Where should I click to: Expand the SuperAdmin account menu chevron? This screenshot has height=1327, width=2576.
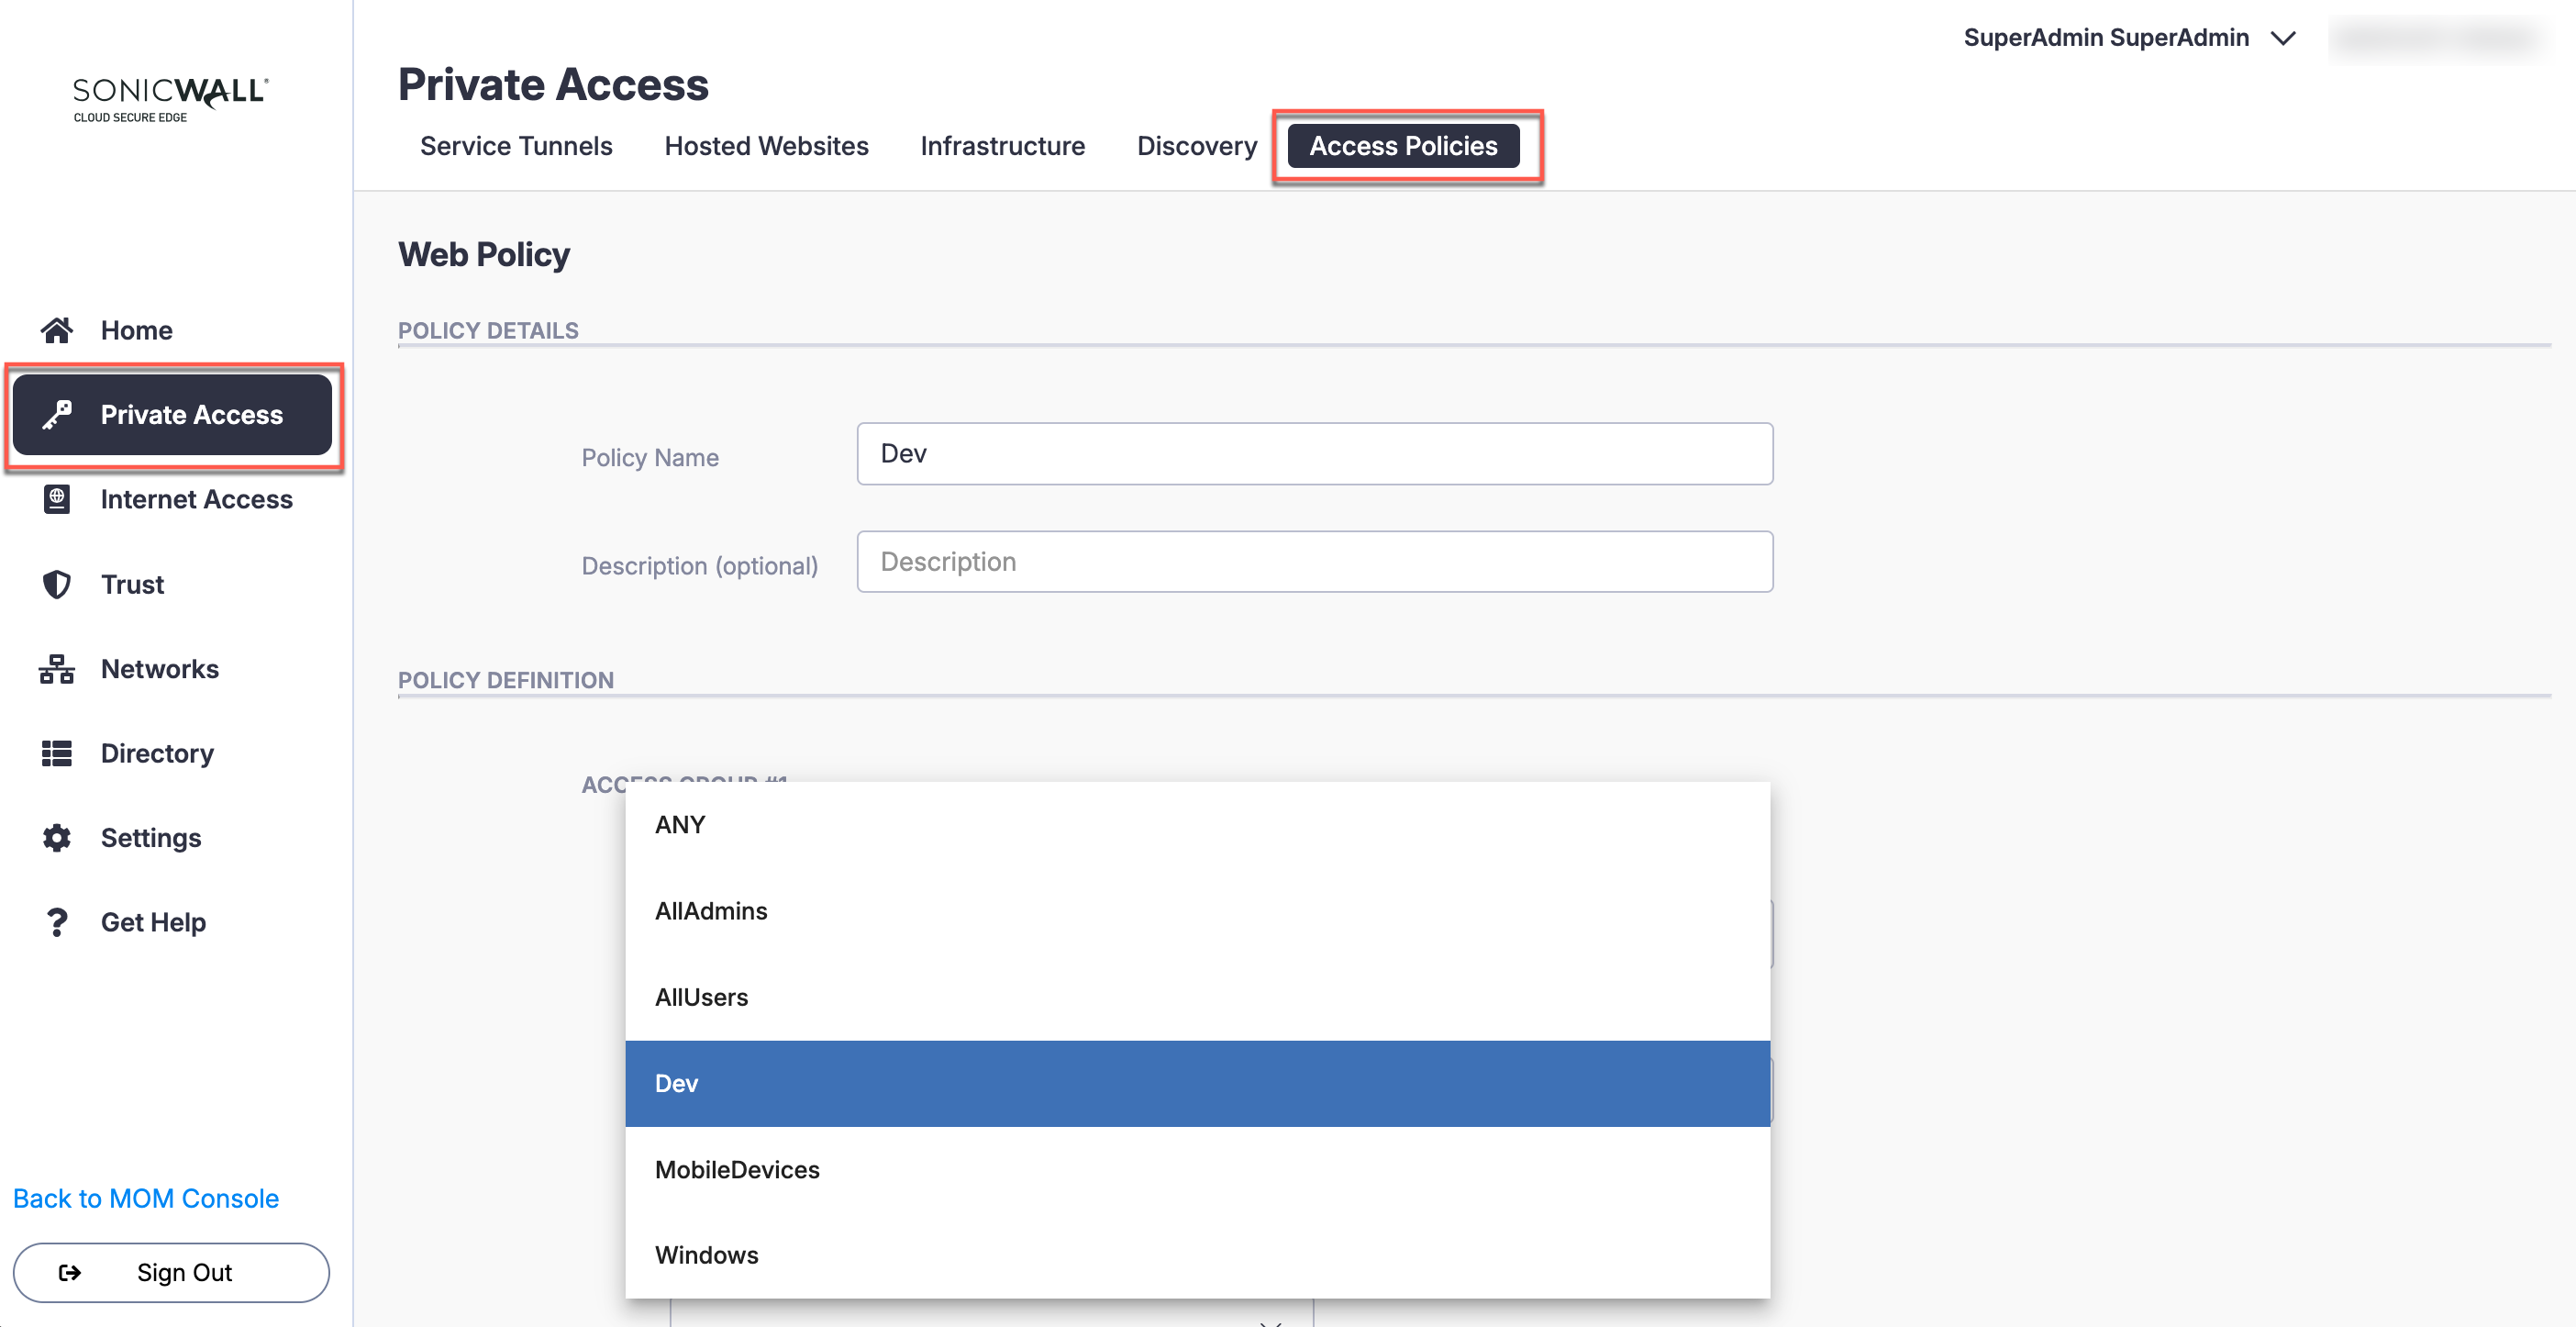tap(2283, 38)
